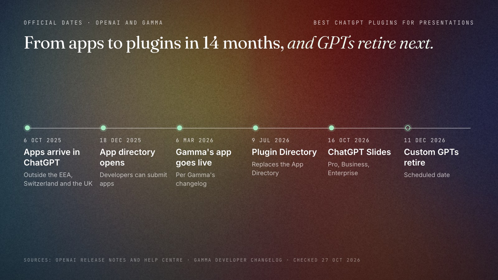
Task: Select the '9 JUL 2026' date label
Action: click(271, 140)
